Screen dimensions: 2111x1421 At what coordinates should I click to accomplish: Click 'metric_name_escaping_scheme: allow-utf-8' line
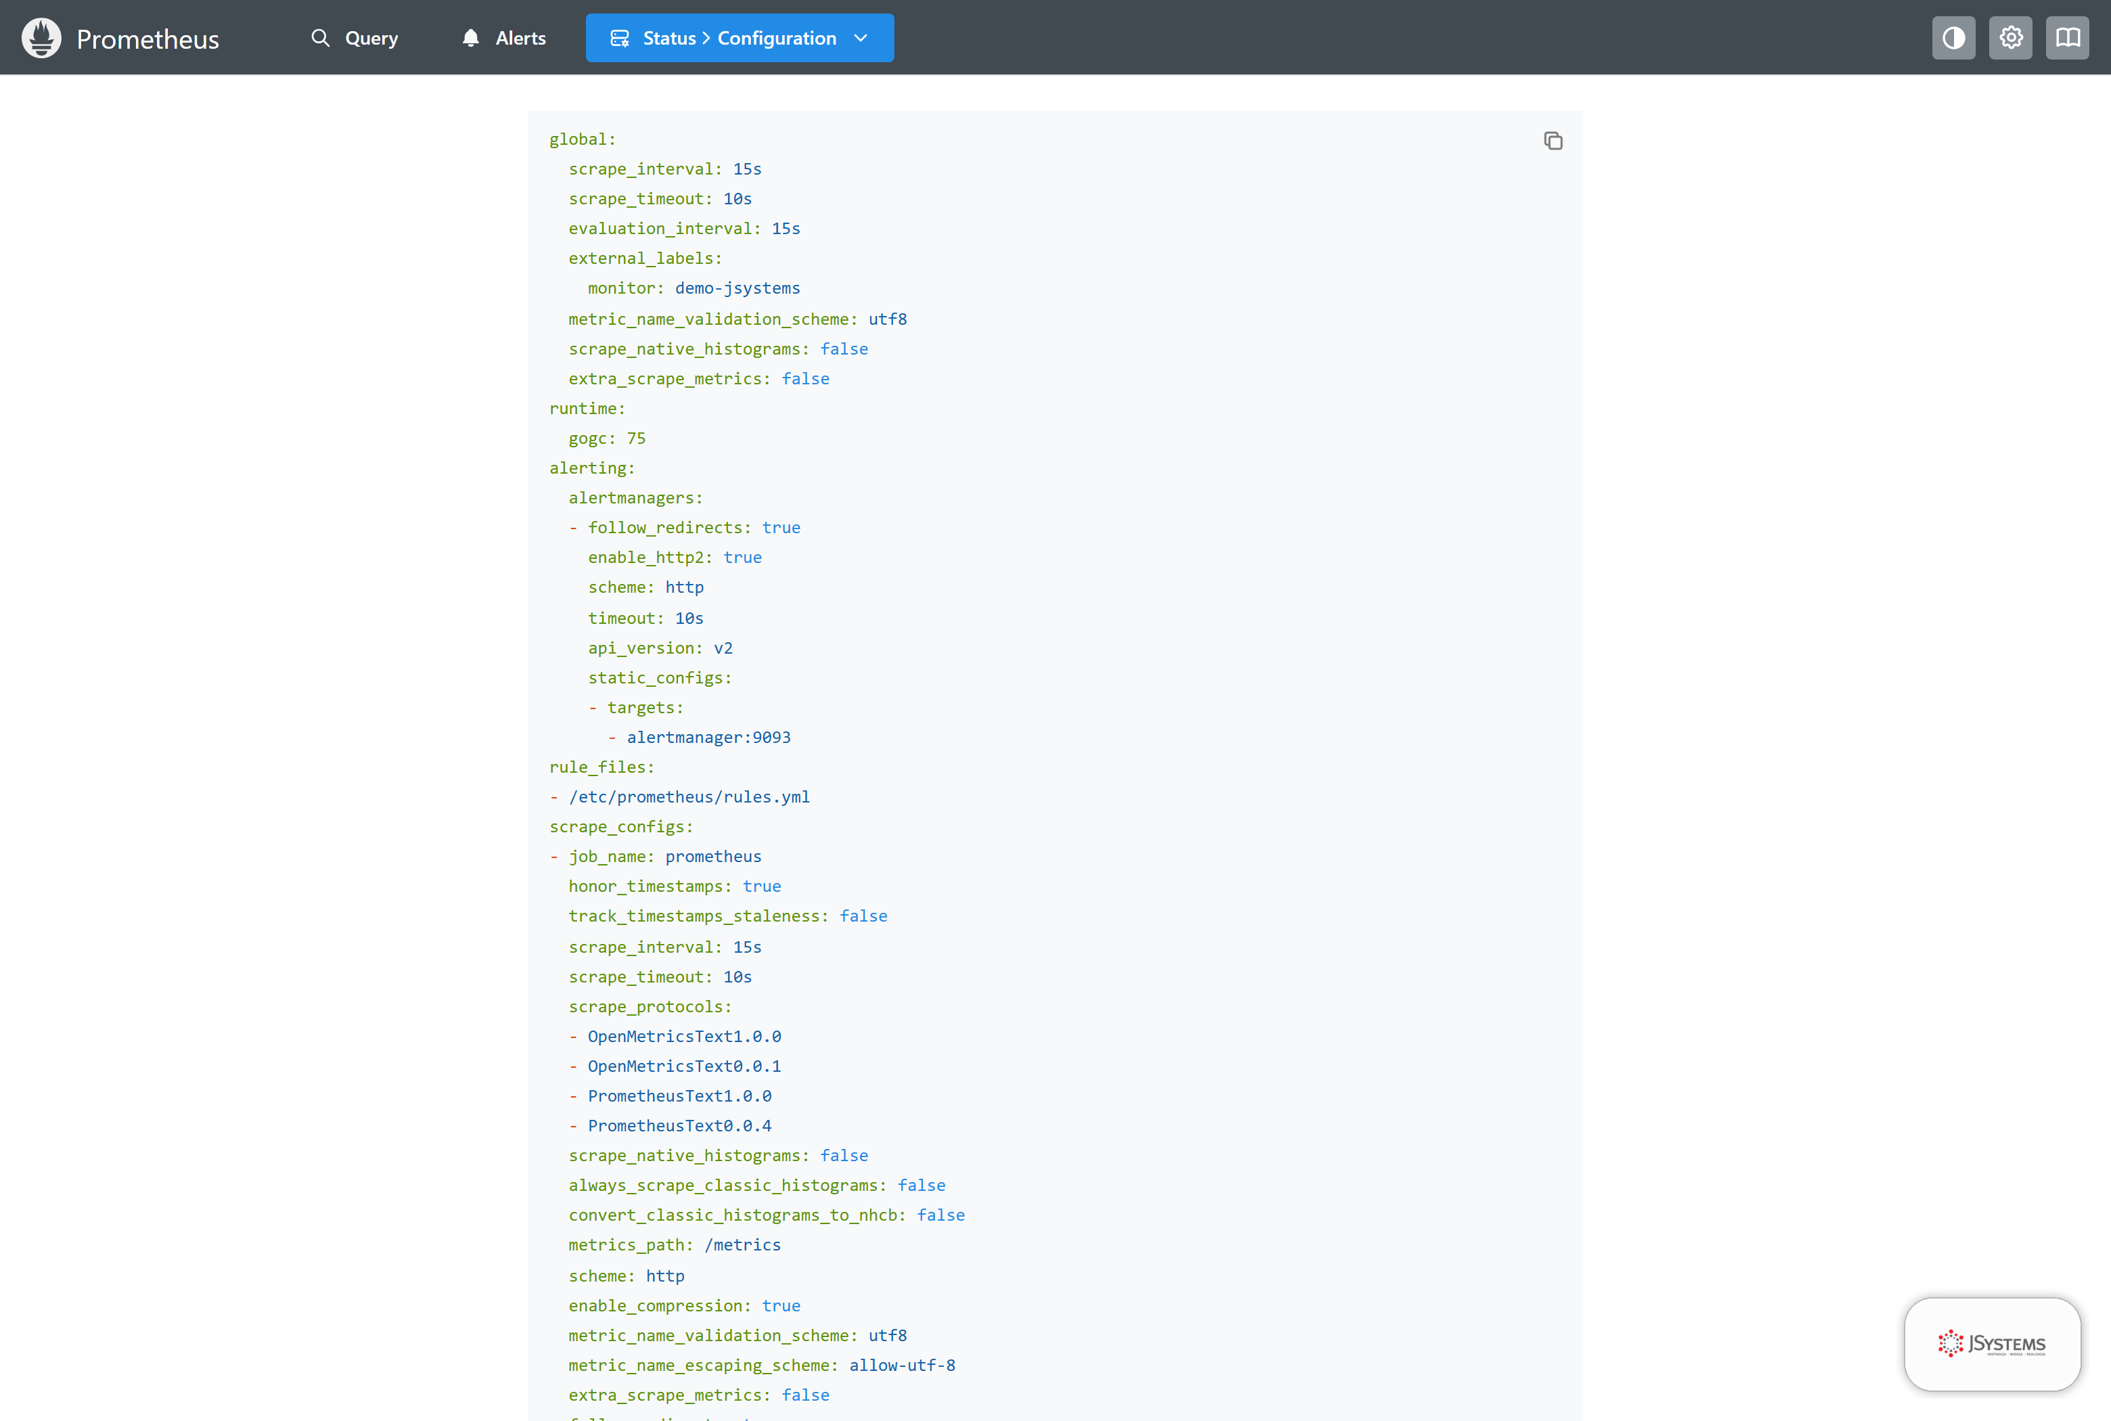762,1366
